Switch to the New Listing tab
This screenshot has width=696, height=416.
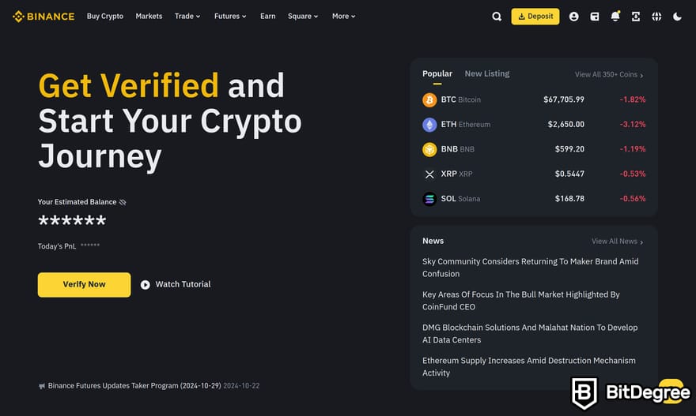point(487,73)
